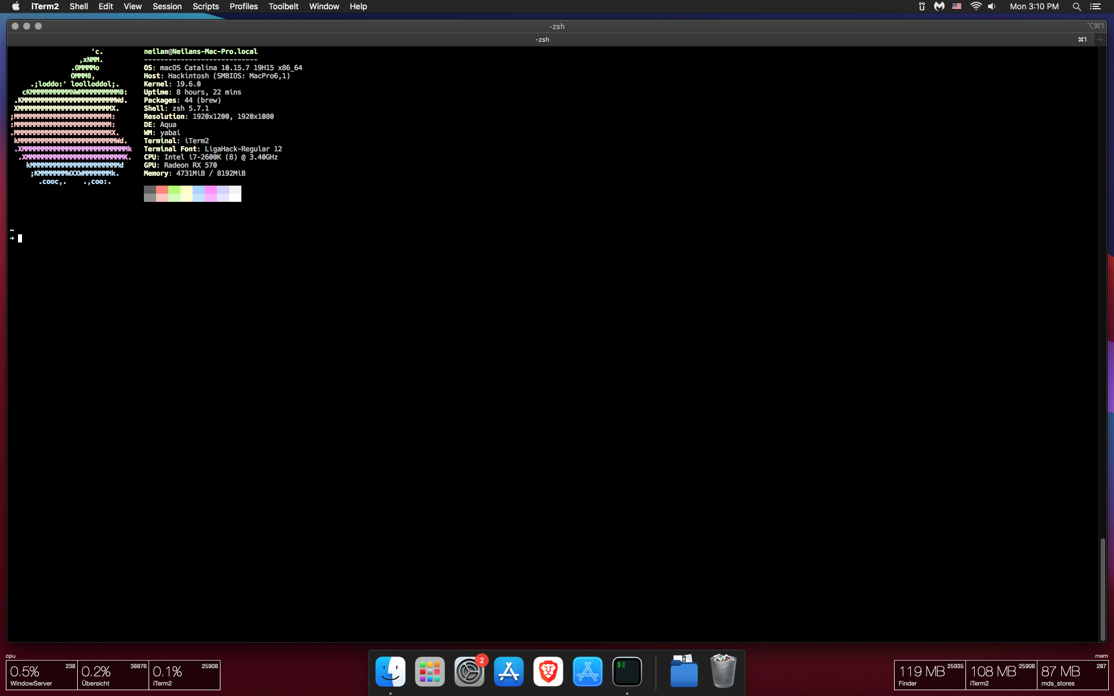Open the Shell menu

tap(78, 6)
